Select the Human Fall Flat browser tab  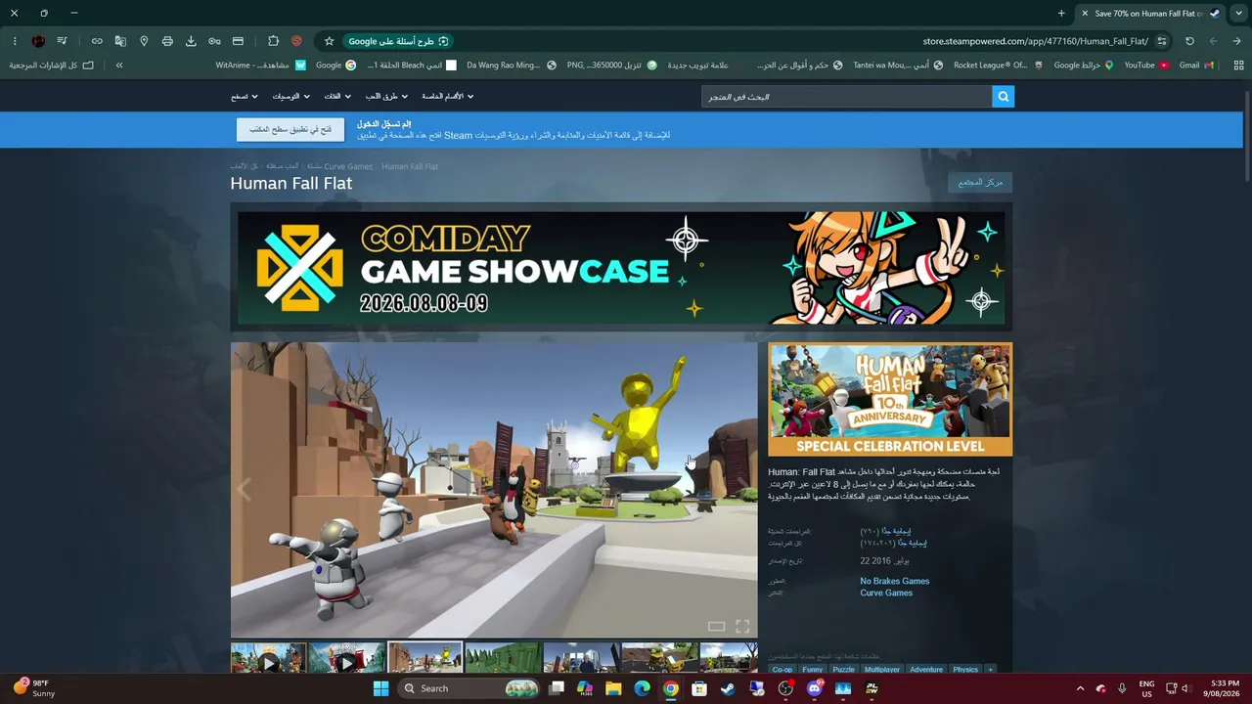point(1150,13)
